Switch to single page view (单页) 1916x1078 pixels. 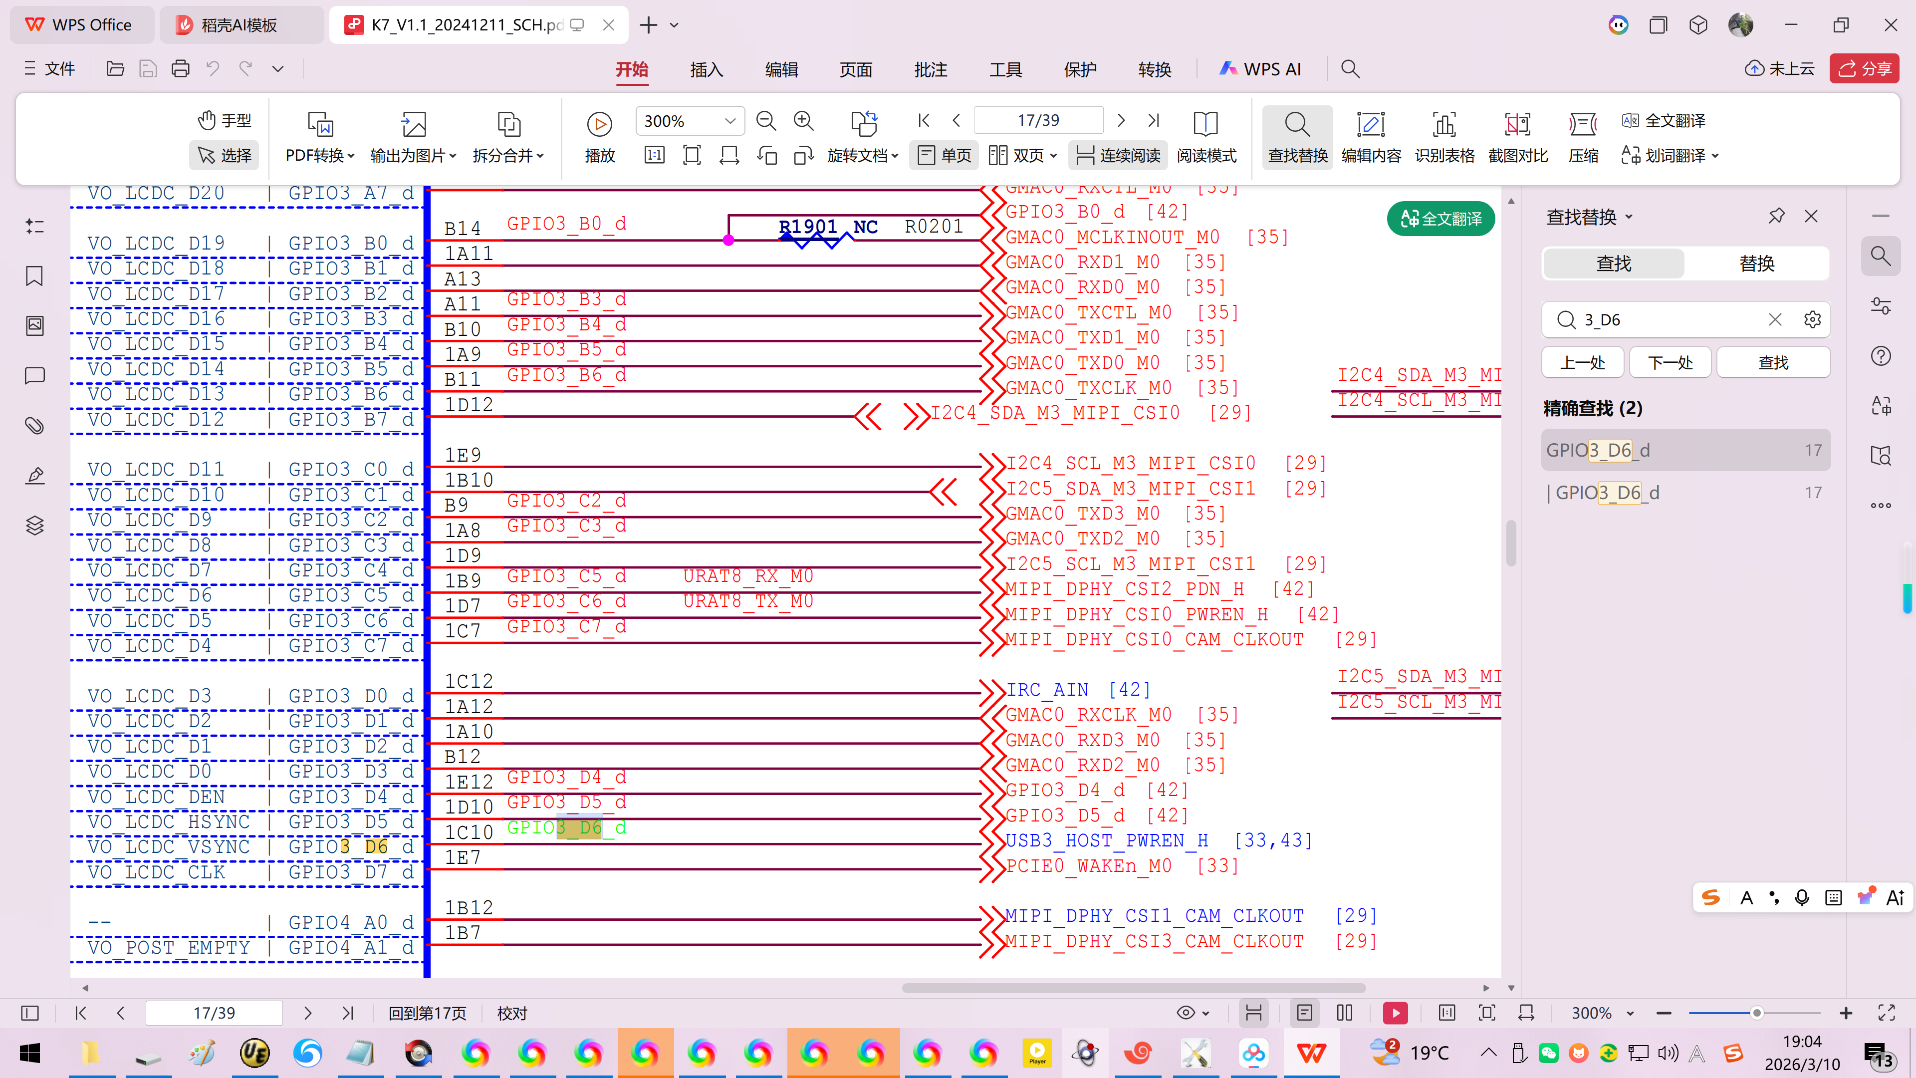944,156
